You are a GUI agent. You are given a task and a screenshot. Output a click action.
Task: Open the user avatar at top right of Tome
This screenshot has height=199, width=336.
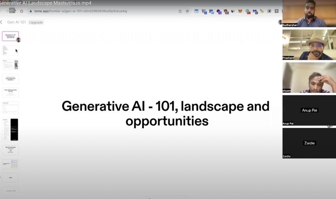280,22
